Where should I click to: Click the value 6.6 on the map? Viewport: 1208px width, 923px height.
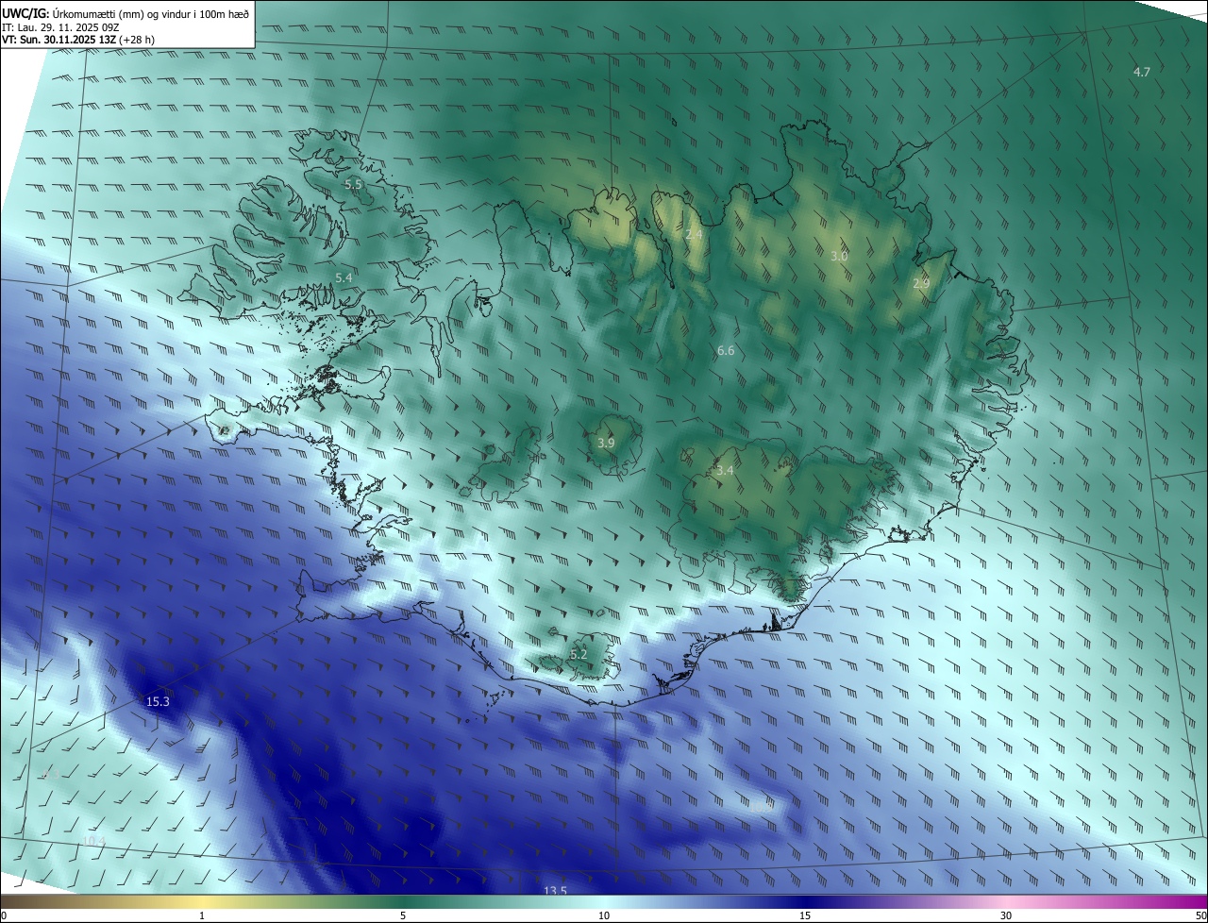pos(726,350)
